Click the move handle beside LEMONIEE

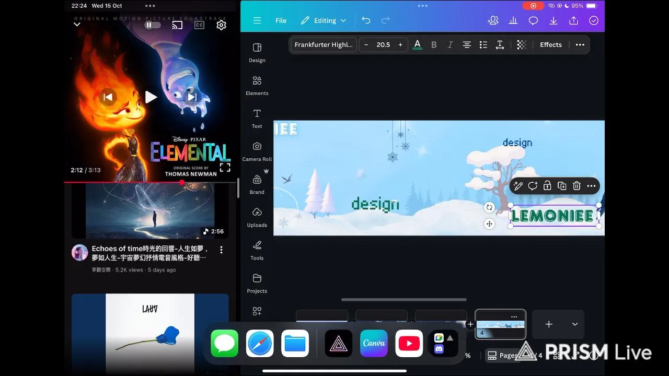coord(489,224)
